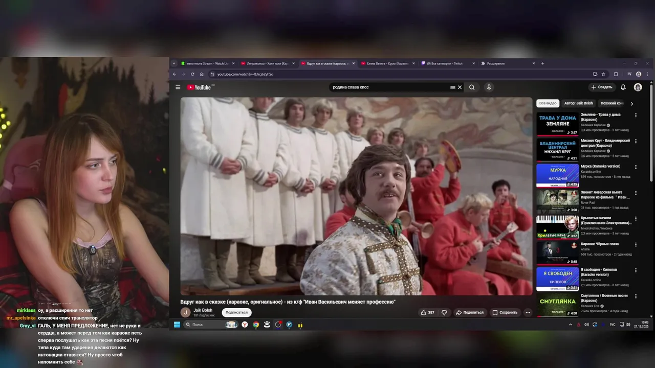The image size is (655, 368).
Task: Bookmark this page with the star icon
Action: coord(603,74)
